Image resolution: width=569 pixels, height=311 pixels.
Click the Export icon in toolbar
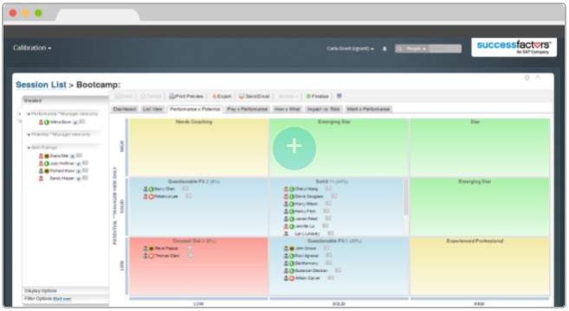tap(215, 96)
